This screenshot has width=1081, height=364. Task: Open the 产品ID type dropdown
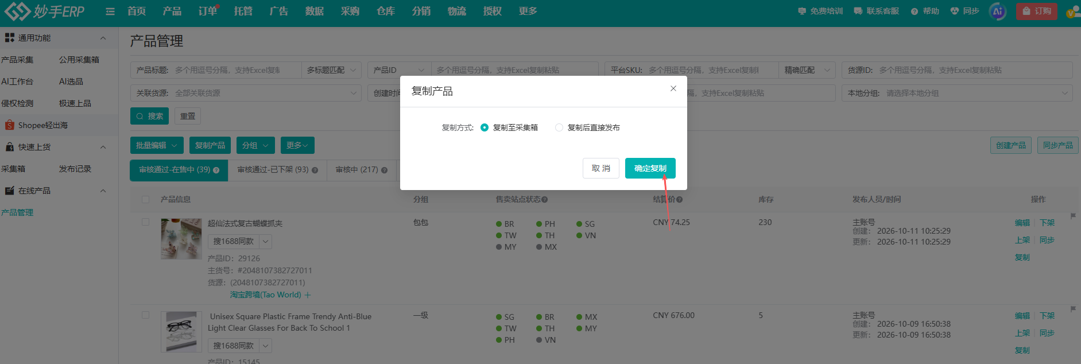pos(399,70)
